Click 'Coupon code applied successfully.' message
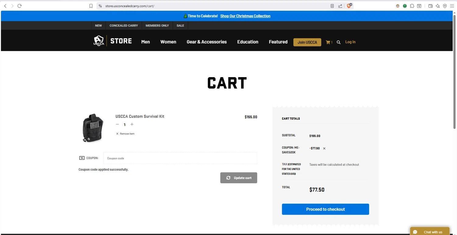457x235 pixels. click(x=104, y=169)
